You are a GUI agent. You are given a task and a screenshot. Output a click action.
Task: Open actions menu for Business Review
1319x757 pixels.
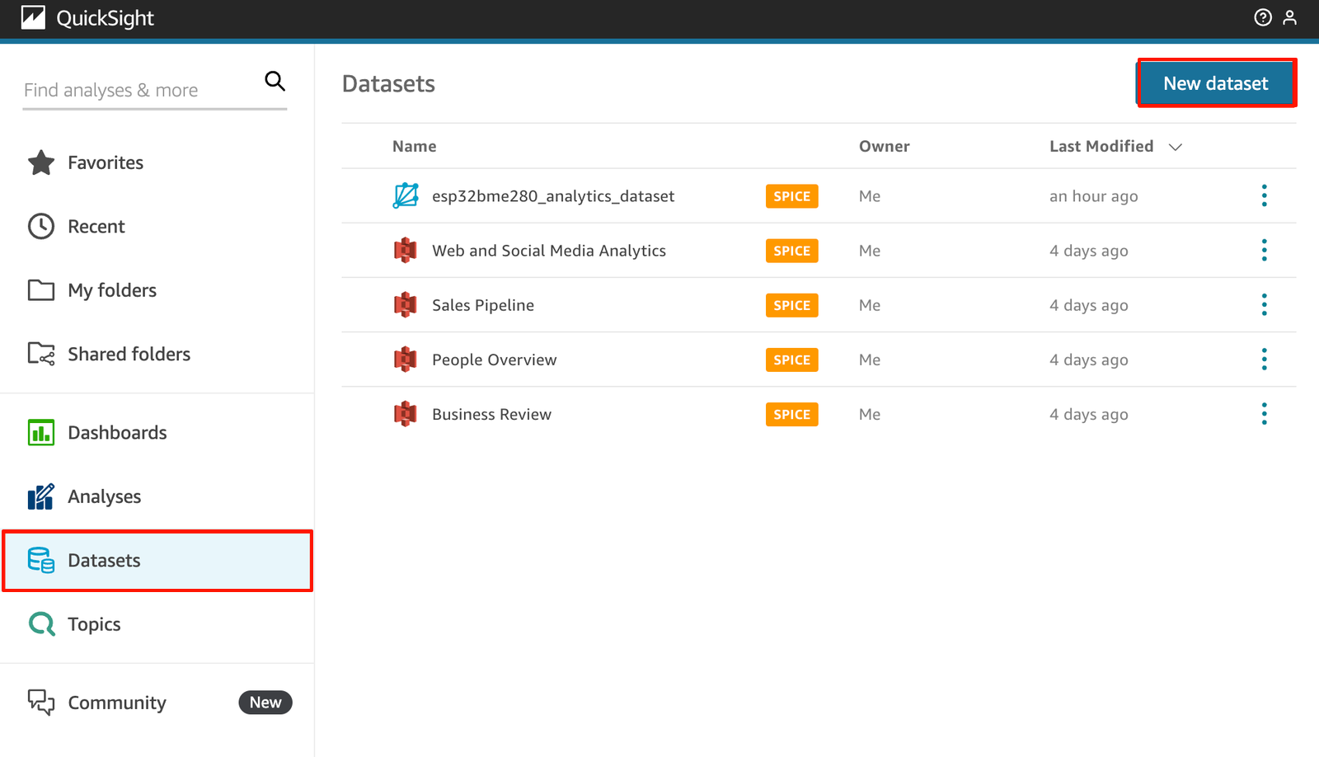pyautogui.click(x=1264, y=413)
